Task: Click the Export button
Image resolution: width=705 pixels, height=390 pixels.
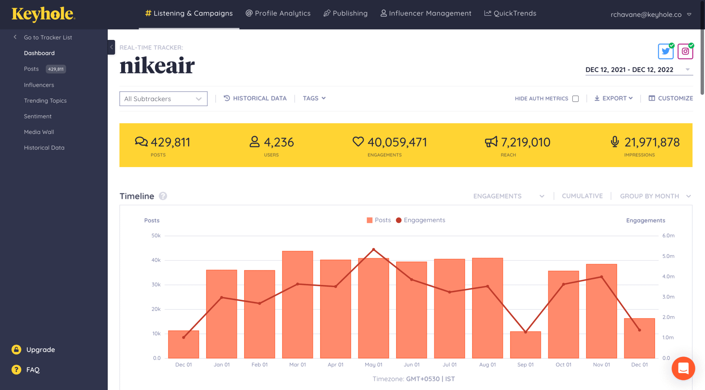Action: (x=614, y=98)
